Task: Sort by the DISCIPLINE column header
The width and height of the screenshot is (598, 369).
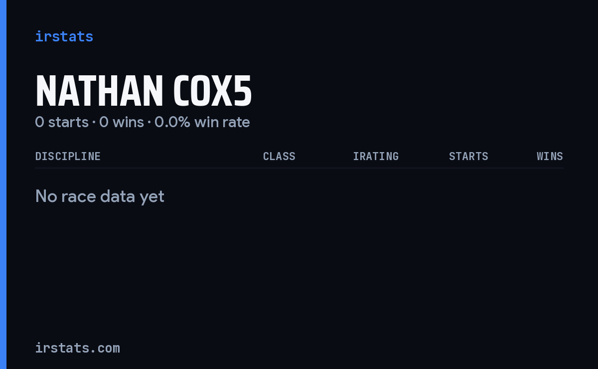Action: (x=68, y=156)
